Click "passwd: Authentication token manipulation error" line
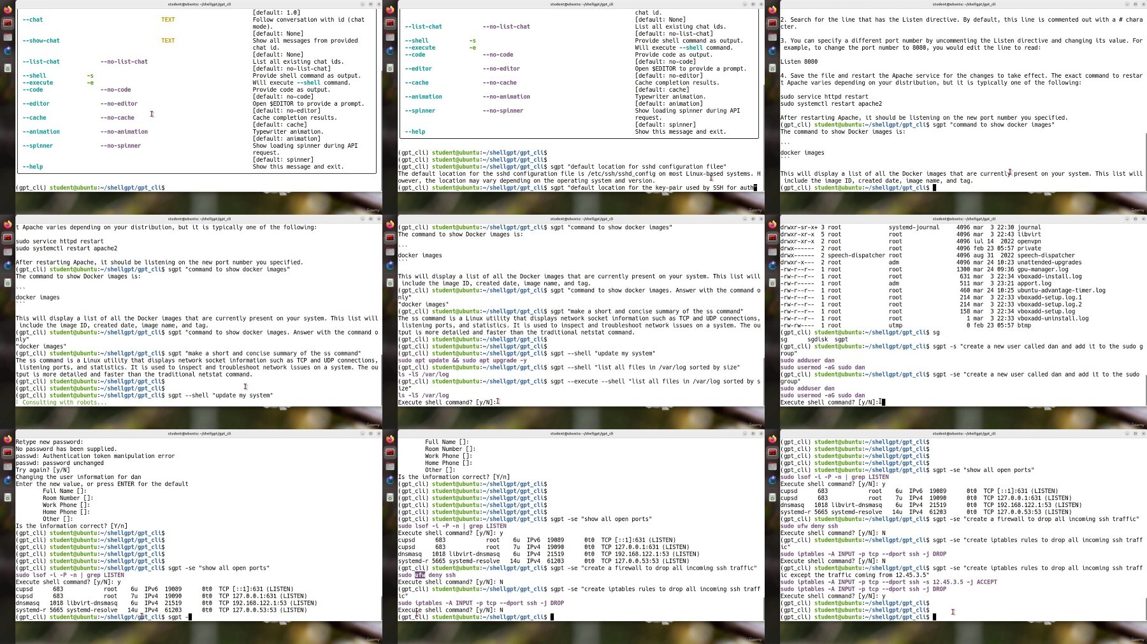This screenshot has height=644, width=1147. click(x=95, y=456)
